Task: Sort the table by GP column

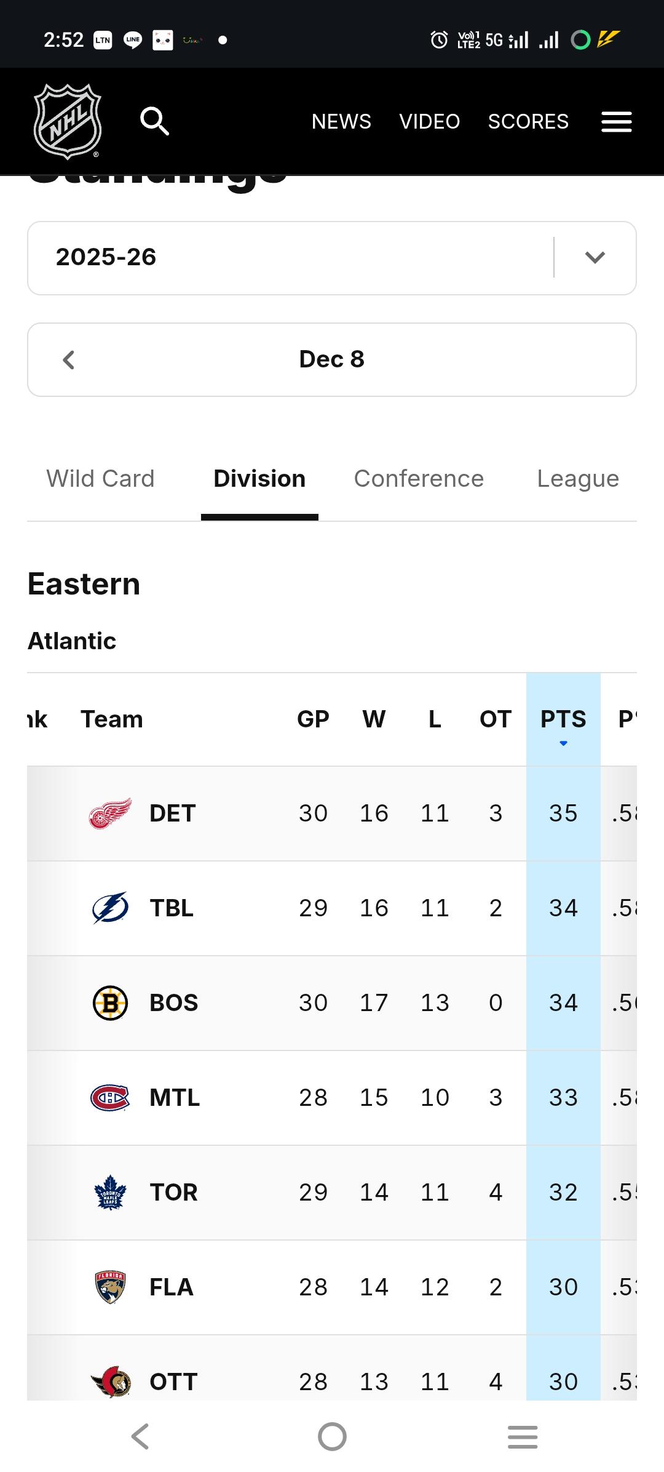Action: click(313, 719)
